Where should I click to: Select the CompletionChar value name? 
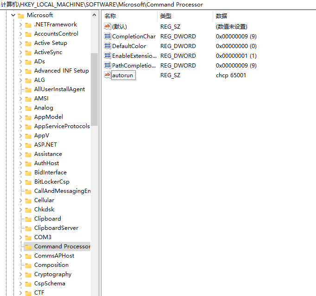[x=134, y=37]
